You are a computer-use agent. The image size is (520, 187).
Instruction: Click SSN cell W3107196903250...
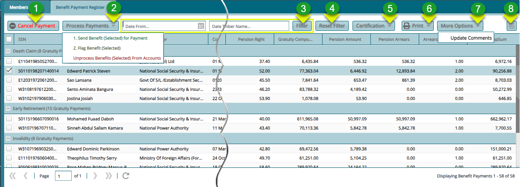[38, 149]
